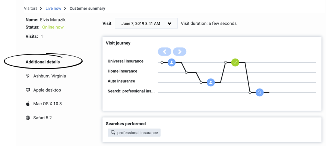Click the green checkmark journey icon

point(235,62)
